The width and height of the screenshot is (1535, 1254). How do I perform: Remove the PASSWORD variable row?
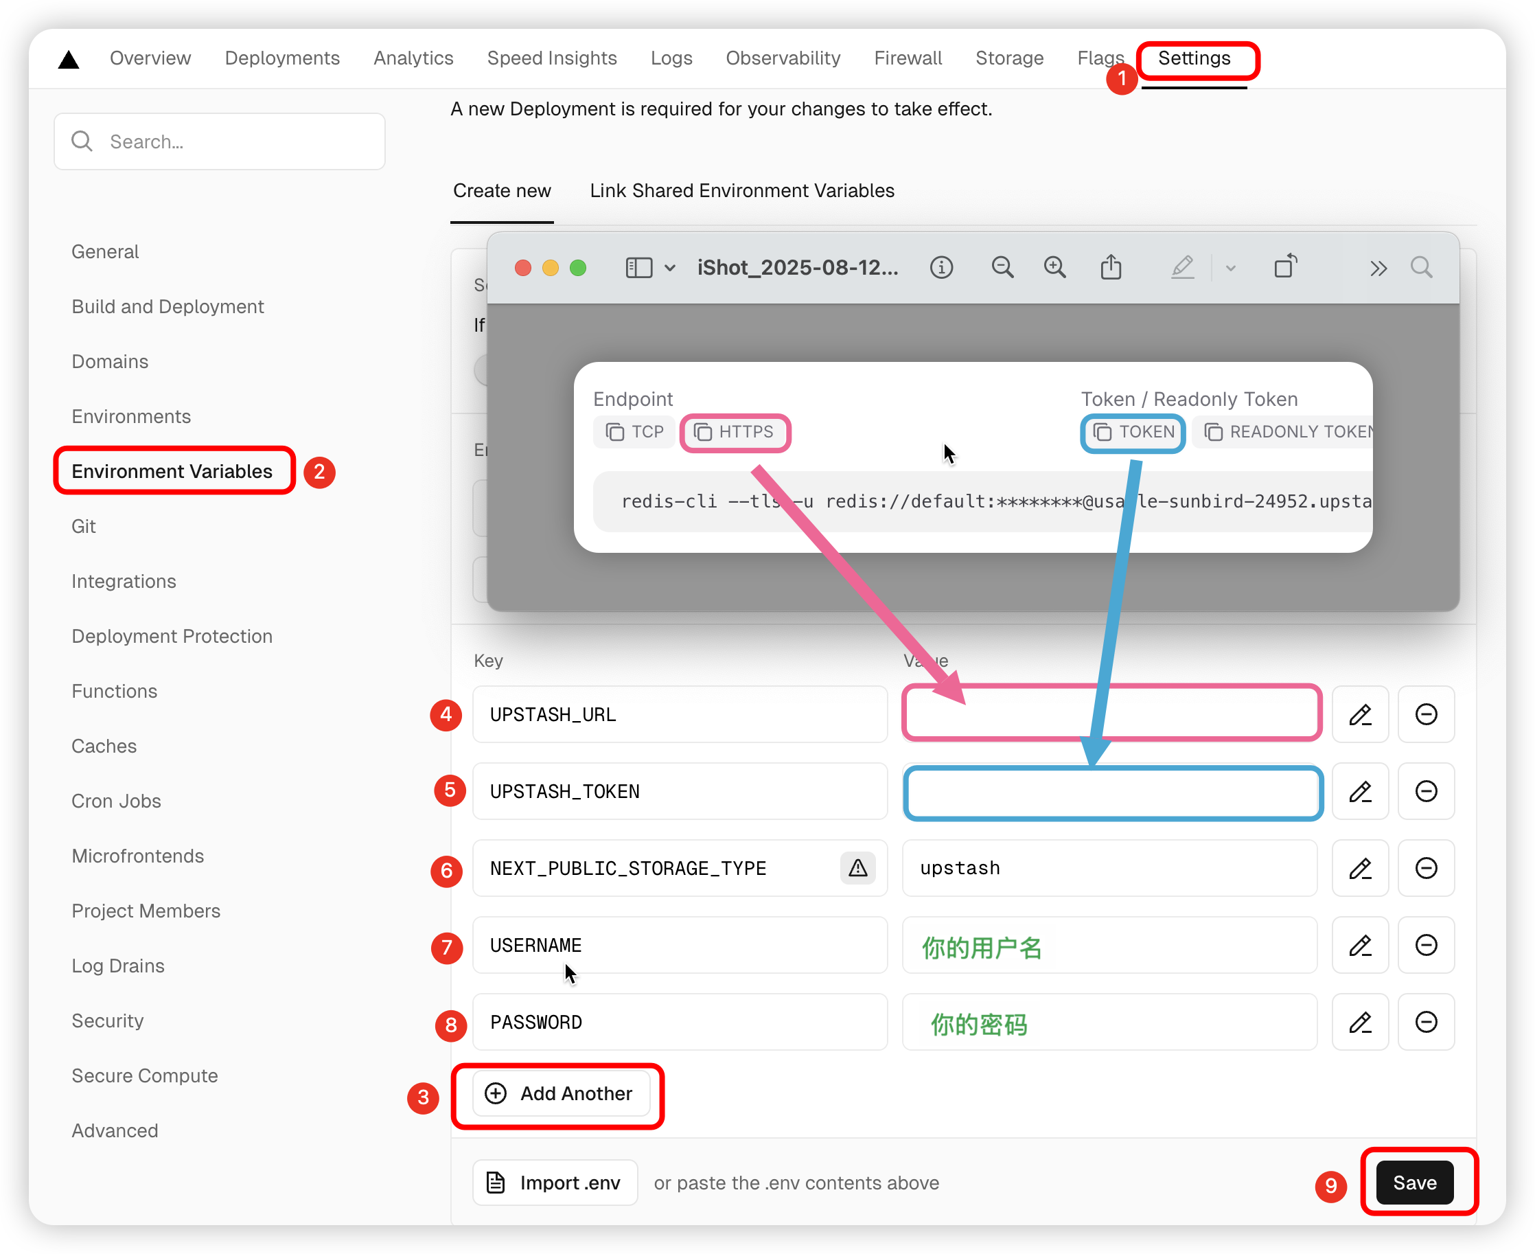click(x=1426, y=1022)
